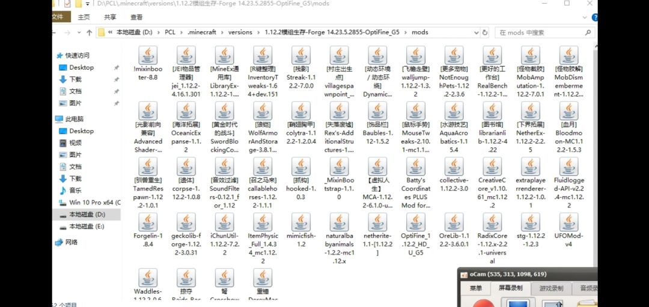Open quick access toolbar dropdown arrow

(x=88, y=4)
